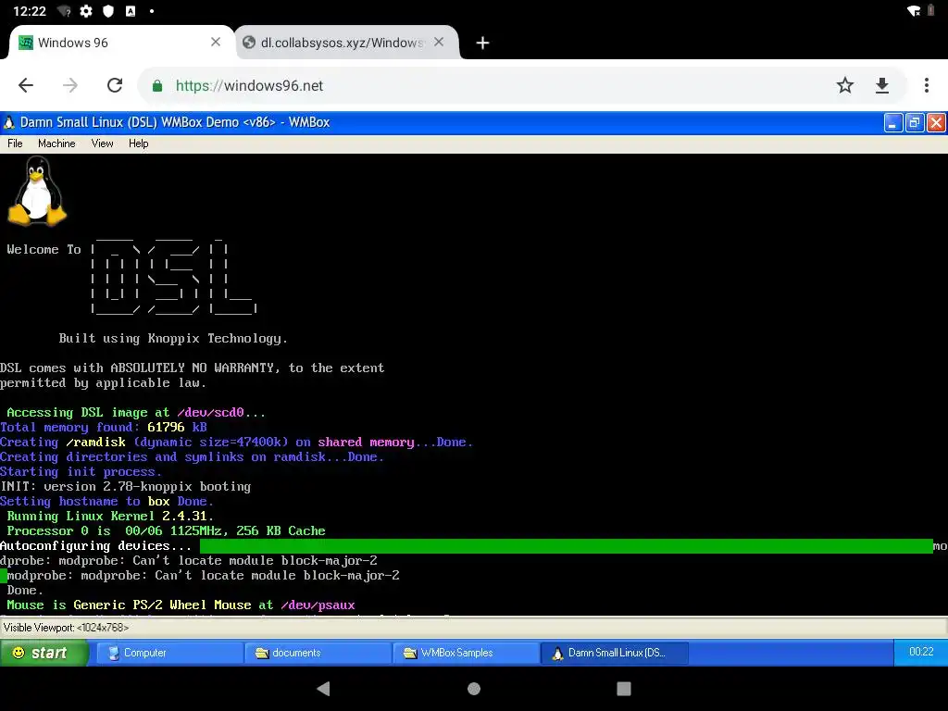Click the 'Processor 0 is 00/06 1125MHz' line
This screenshot has width=948, height=711.
[166, 530]
